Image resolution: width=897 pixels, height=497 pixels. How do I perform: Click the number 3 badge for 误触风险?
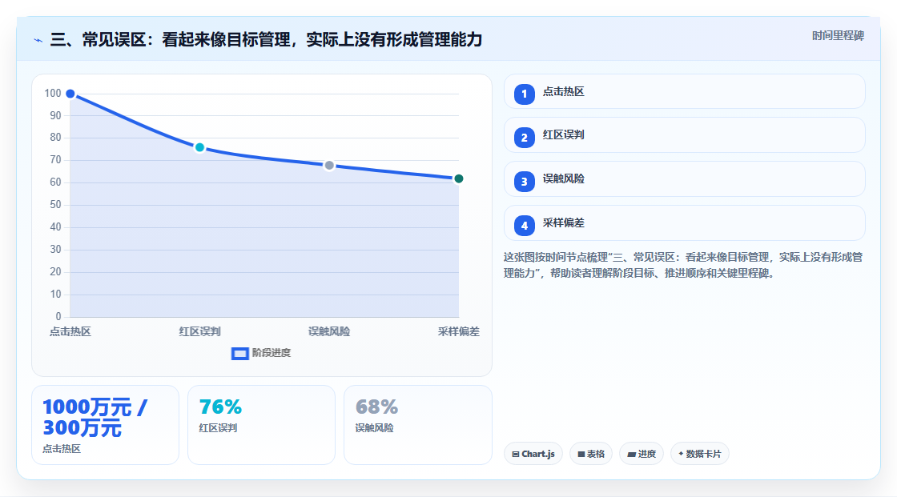(x=524, y=182)
